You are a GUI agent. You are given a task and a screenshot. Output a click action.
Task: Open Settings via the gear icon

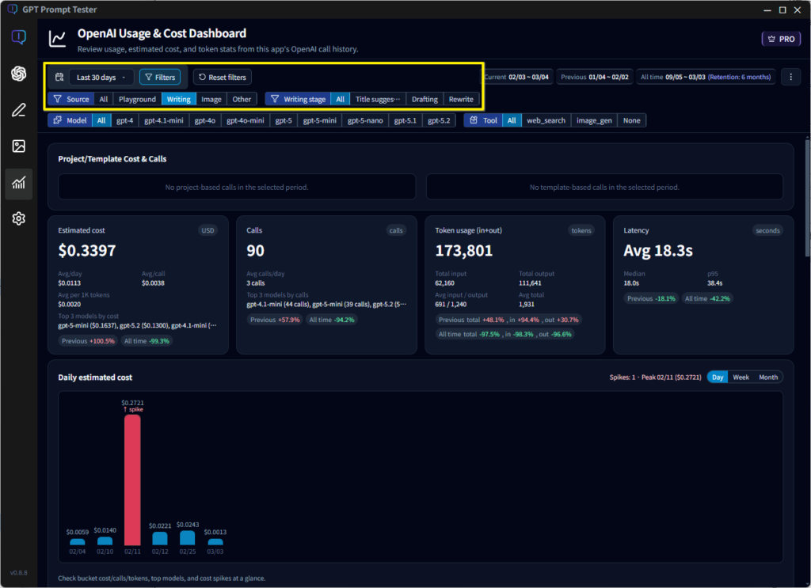click(x=18, y=218)
